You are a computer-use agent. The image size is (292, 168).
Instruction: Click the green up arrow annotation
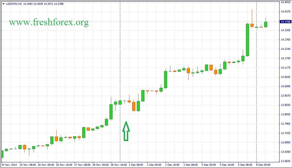pyautogui.click(x=126, y=131)
